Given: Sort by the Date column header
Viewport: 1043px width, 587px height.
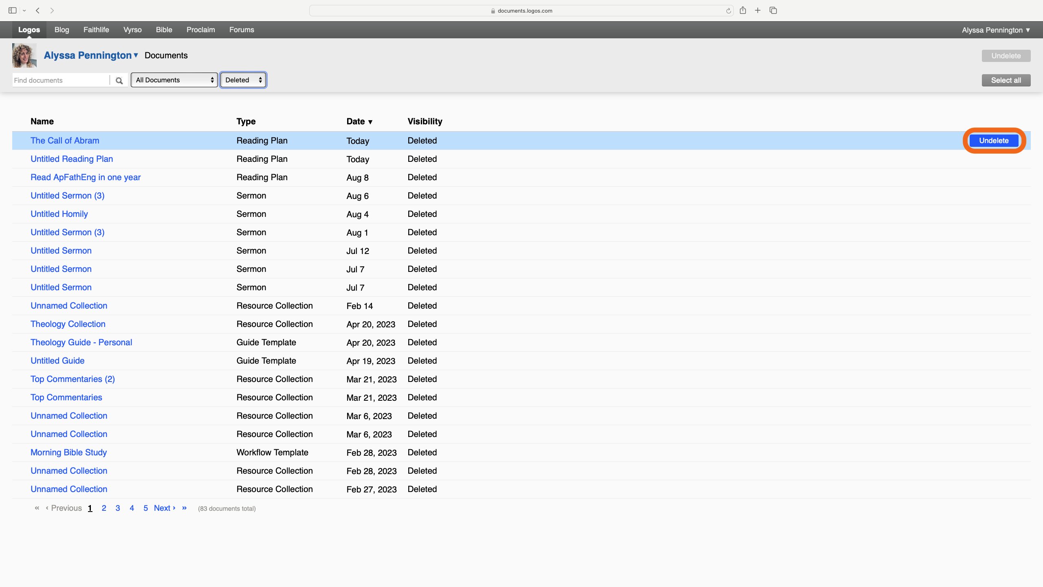Looking at the screenshot, I should (x=359, y=121).
